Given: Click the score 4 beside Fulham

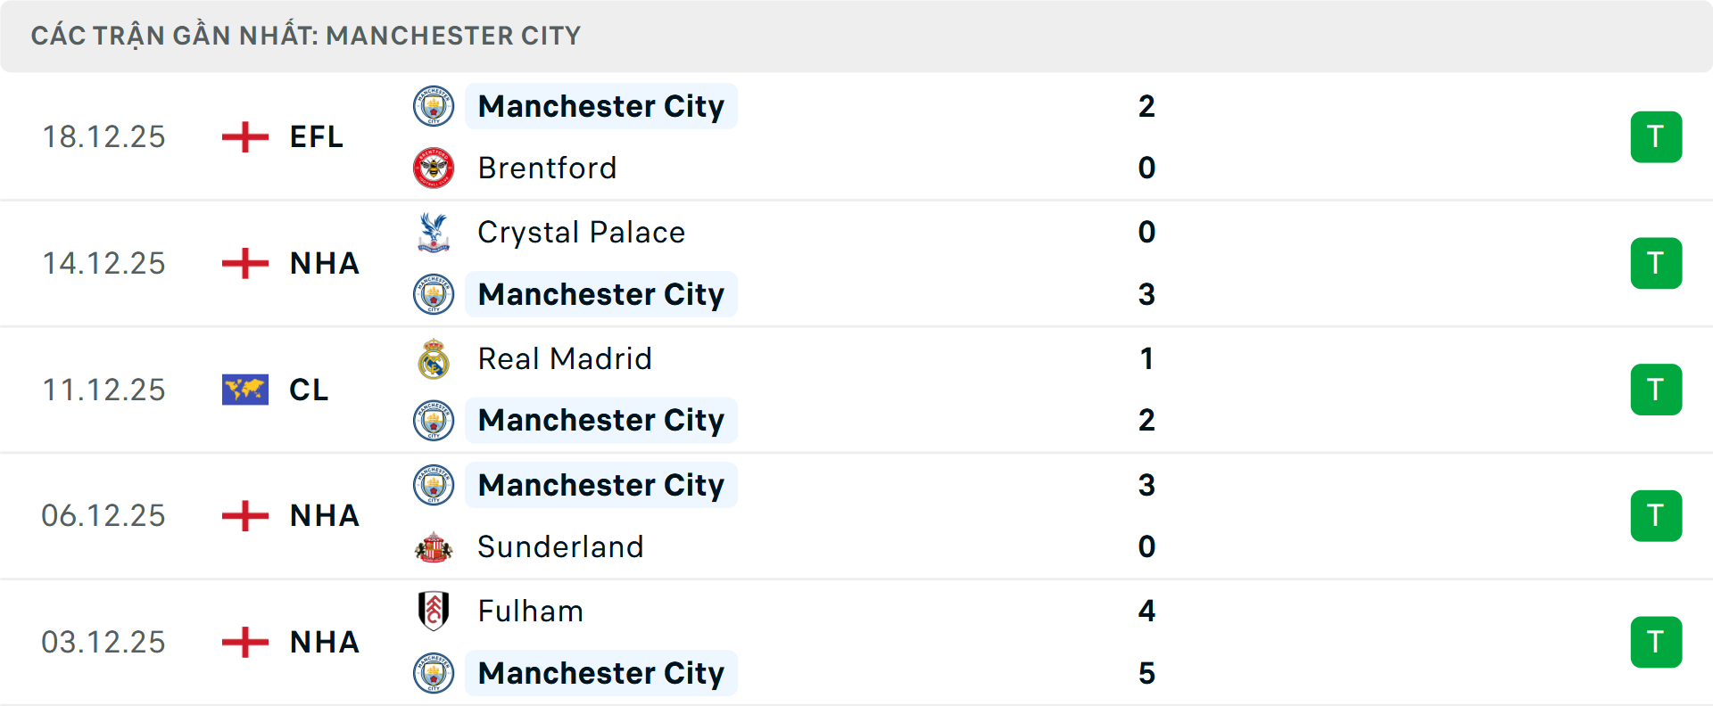Looking at the screenshot, I should 1147,612.
